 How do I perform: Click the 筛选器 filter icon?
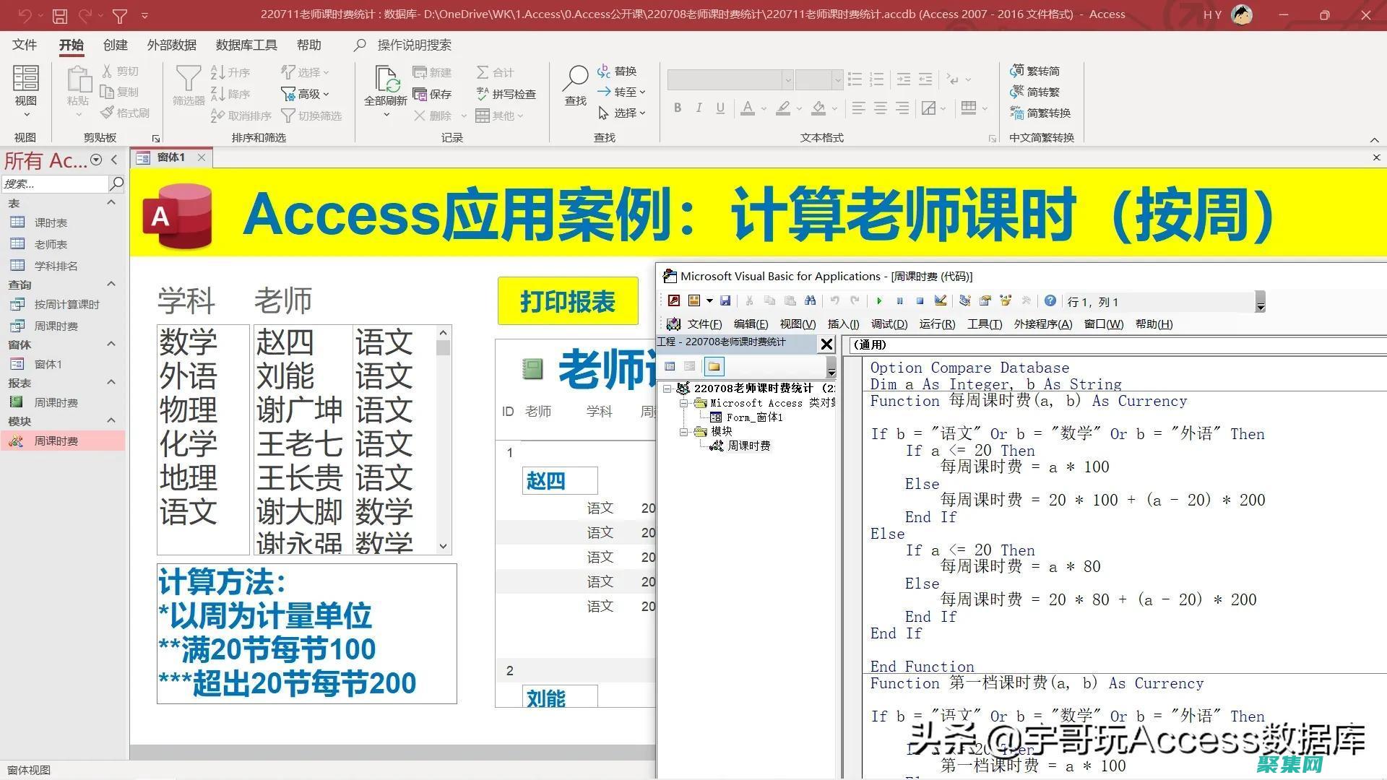187,79
